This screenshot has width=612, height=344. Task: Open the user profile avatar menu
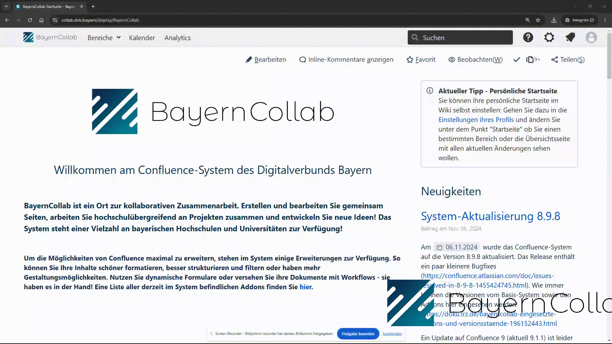[591, 38]
